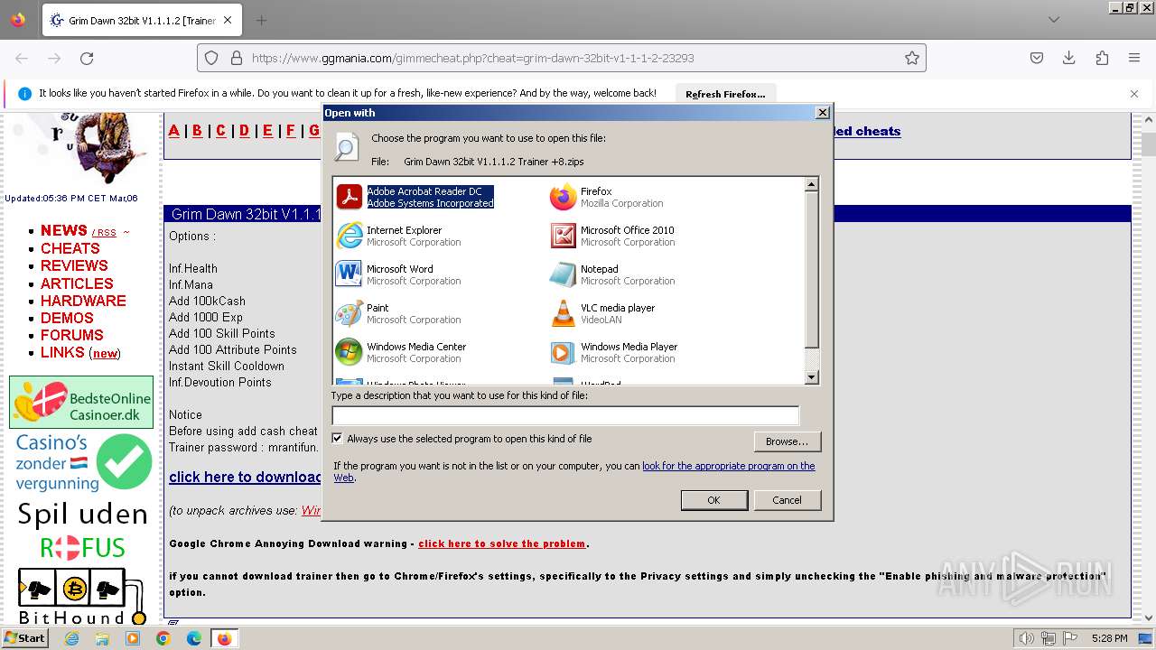1156x650 pixels.
Task: Open the REVIEWS sidebar link
Action: click(74, 265)
